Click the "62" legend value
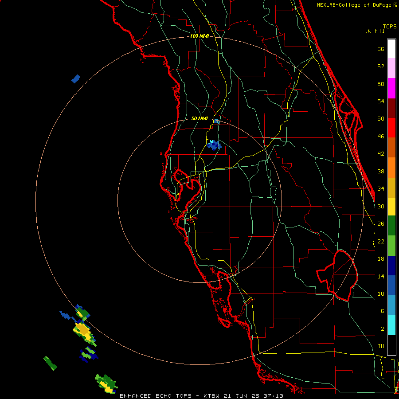399x399 pixels. (x=381, y=66)
